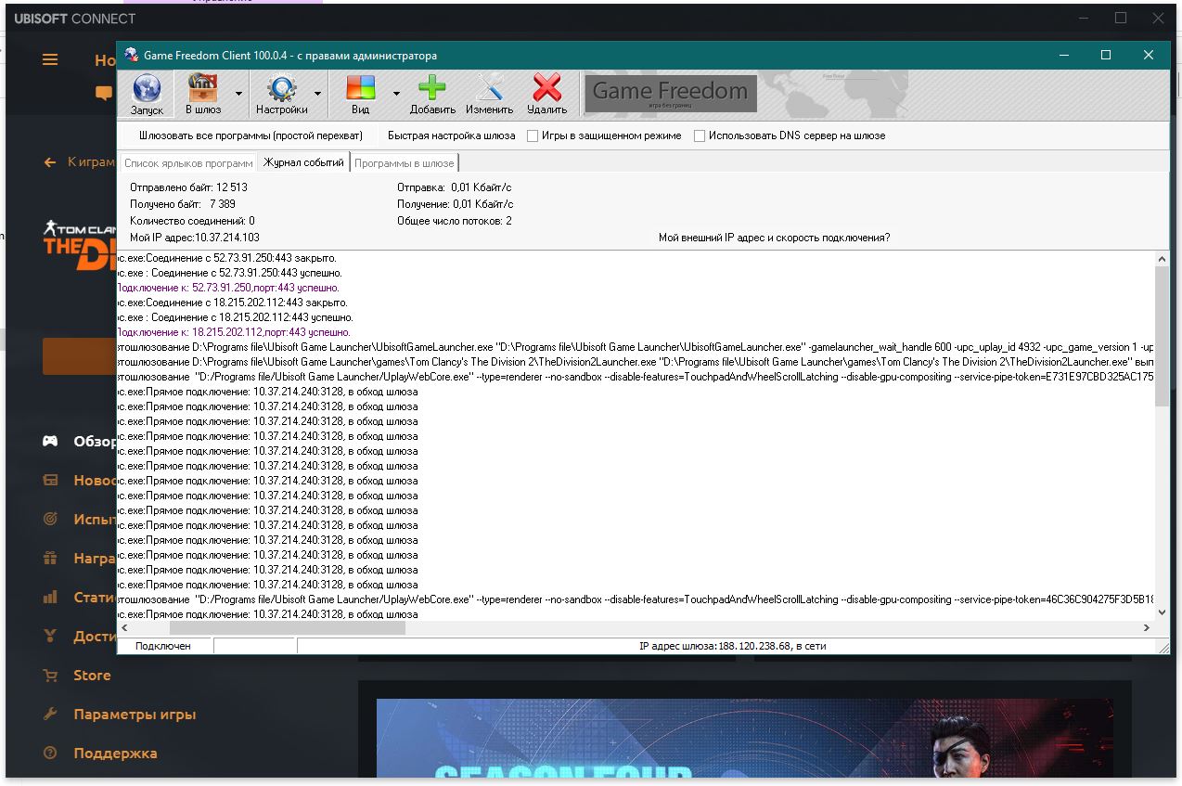Click the log's vertical scrollbar down arrow
The height and width of the screenshot is (786, 1182).
click(x=1162, y=613)
